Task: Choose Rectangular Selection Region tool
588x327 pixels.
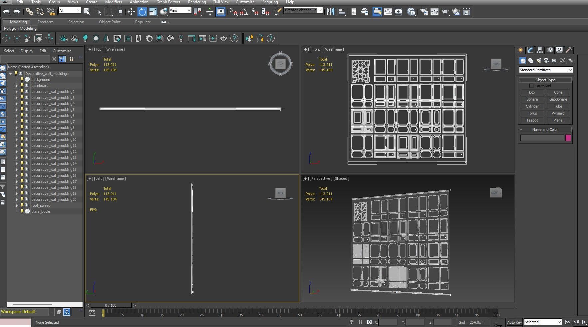Action: 108,12
